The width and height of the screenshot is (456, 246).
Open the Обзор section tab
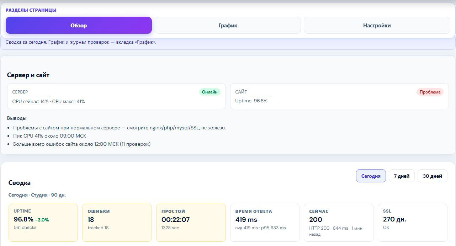79,25
